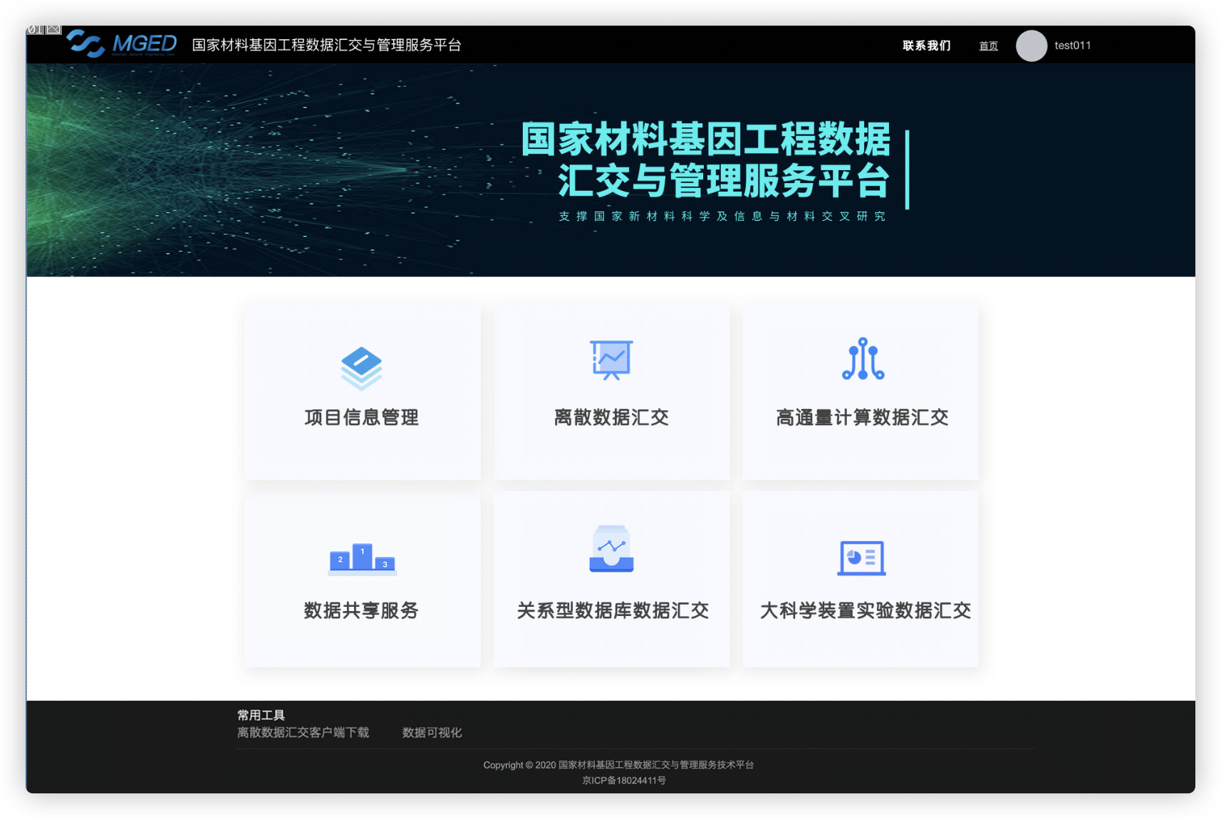This screenshot has height=819, width=1221.
Task: Open the 关系型数据库数据汇交 card label
Action: coord(612,610)
